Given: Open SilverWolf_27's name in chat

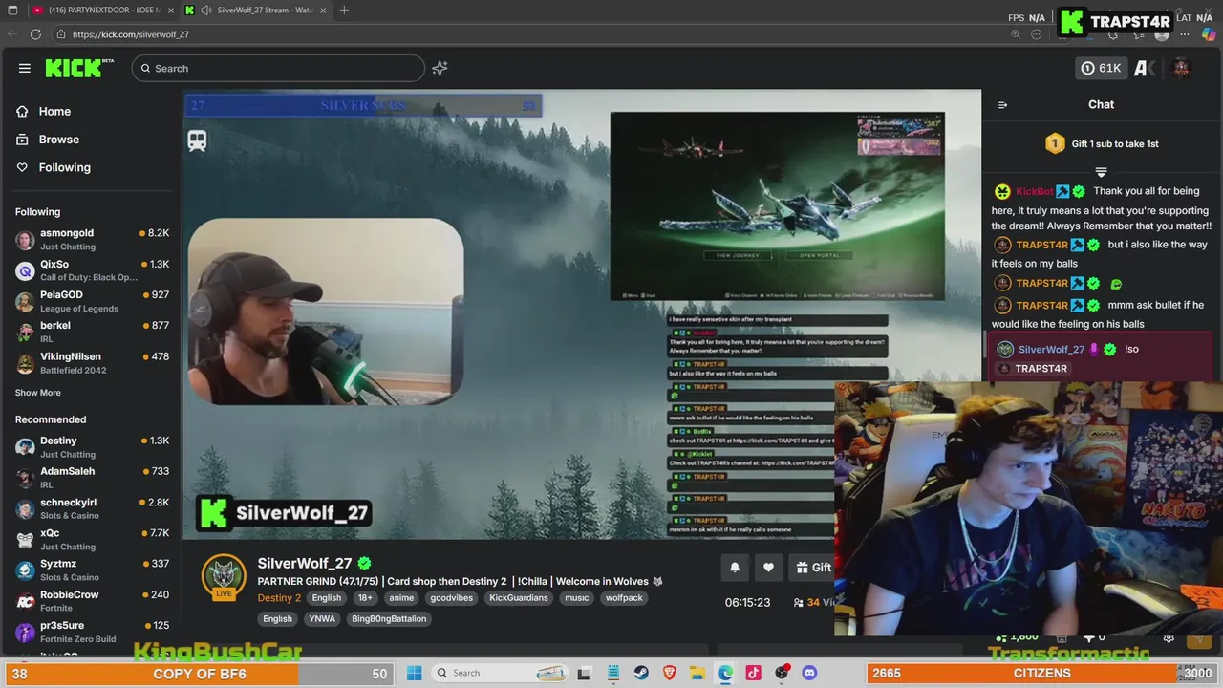Looking at the screenshot, I should [x=1051, y=350].
